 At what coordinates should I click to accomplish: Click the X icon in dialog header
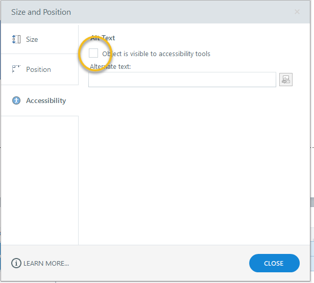(x=297, y=12)
